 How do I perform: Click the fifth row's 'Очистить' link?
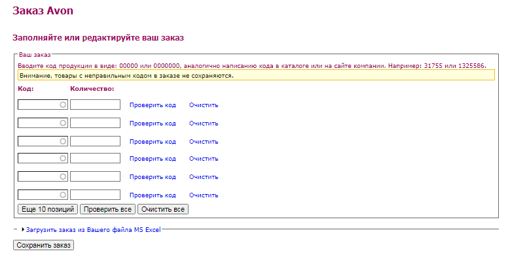[204, 177]
